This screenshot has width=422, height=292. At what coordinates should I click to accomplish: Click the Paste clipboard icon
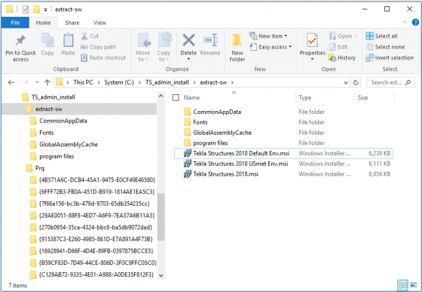pos(68,40)
